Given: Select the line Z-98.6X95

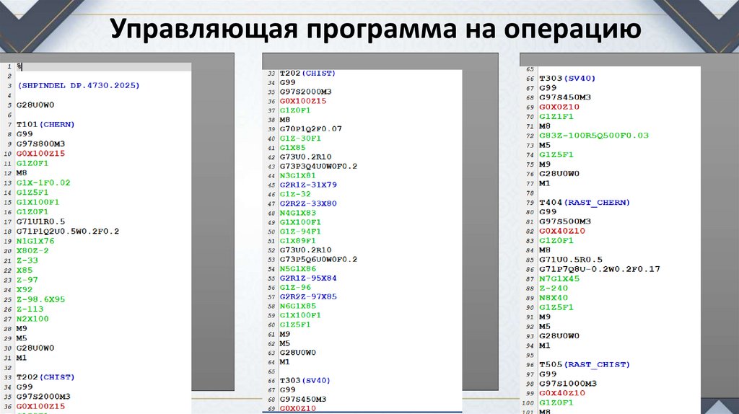Looking at the screenshot, I should (41, 299).
